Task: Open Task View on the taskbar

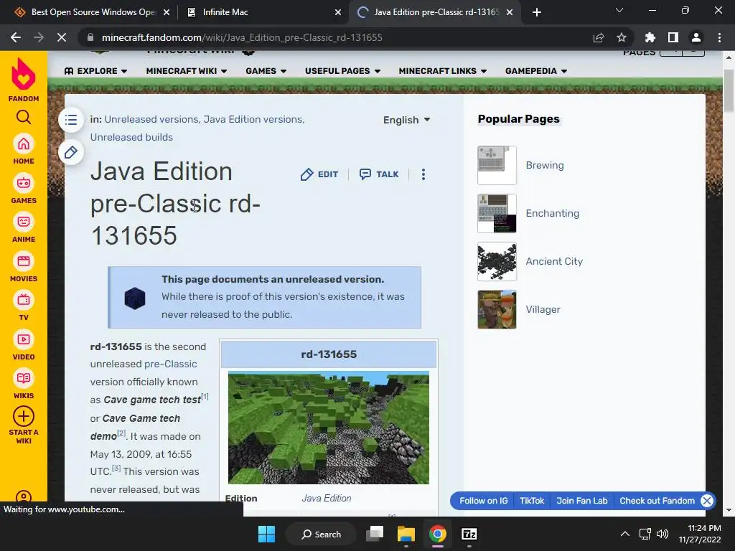Action: click(x=375, y=534)
